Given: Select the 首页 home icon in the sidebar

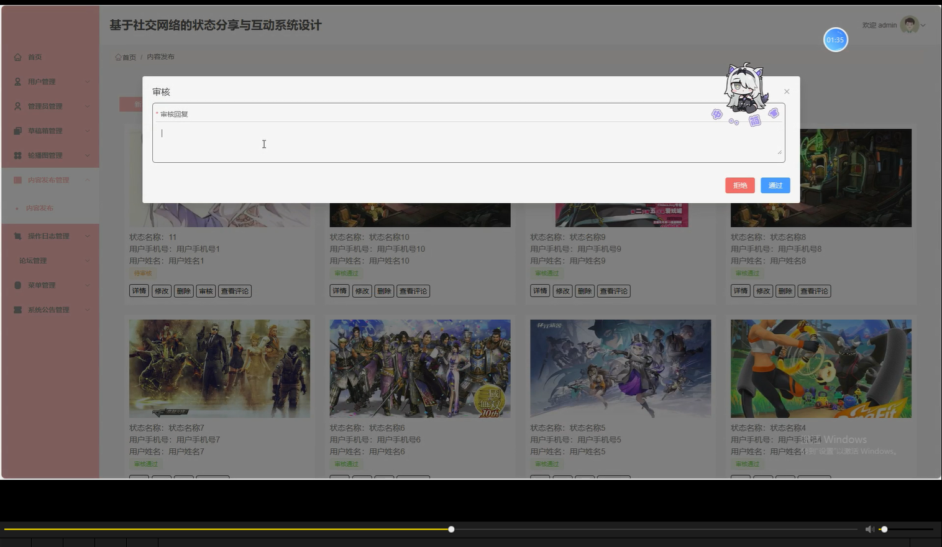Looking at the screenshot, I should click(x=17, y=57).
